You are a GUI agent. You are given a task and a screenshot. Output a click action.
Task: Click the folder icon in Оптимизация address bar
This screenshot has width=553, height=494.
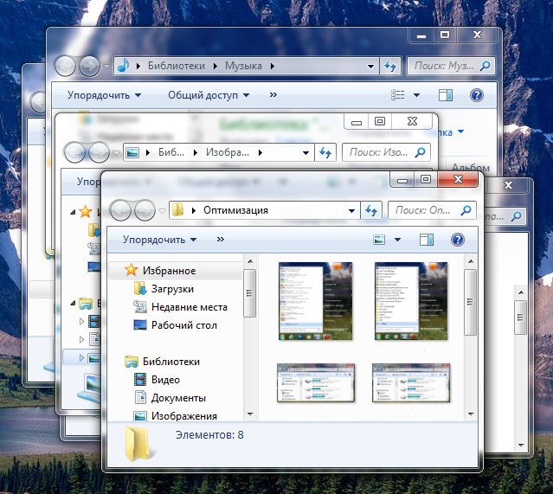177,210
